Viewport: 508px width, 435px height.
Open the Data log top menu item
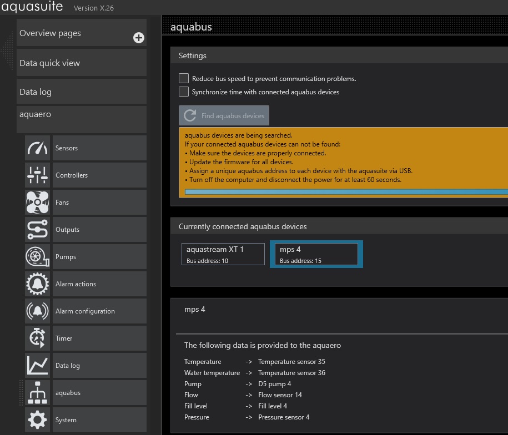(82, 92)
